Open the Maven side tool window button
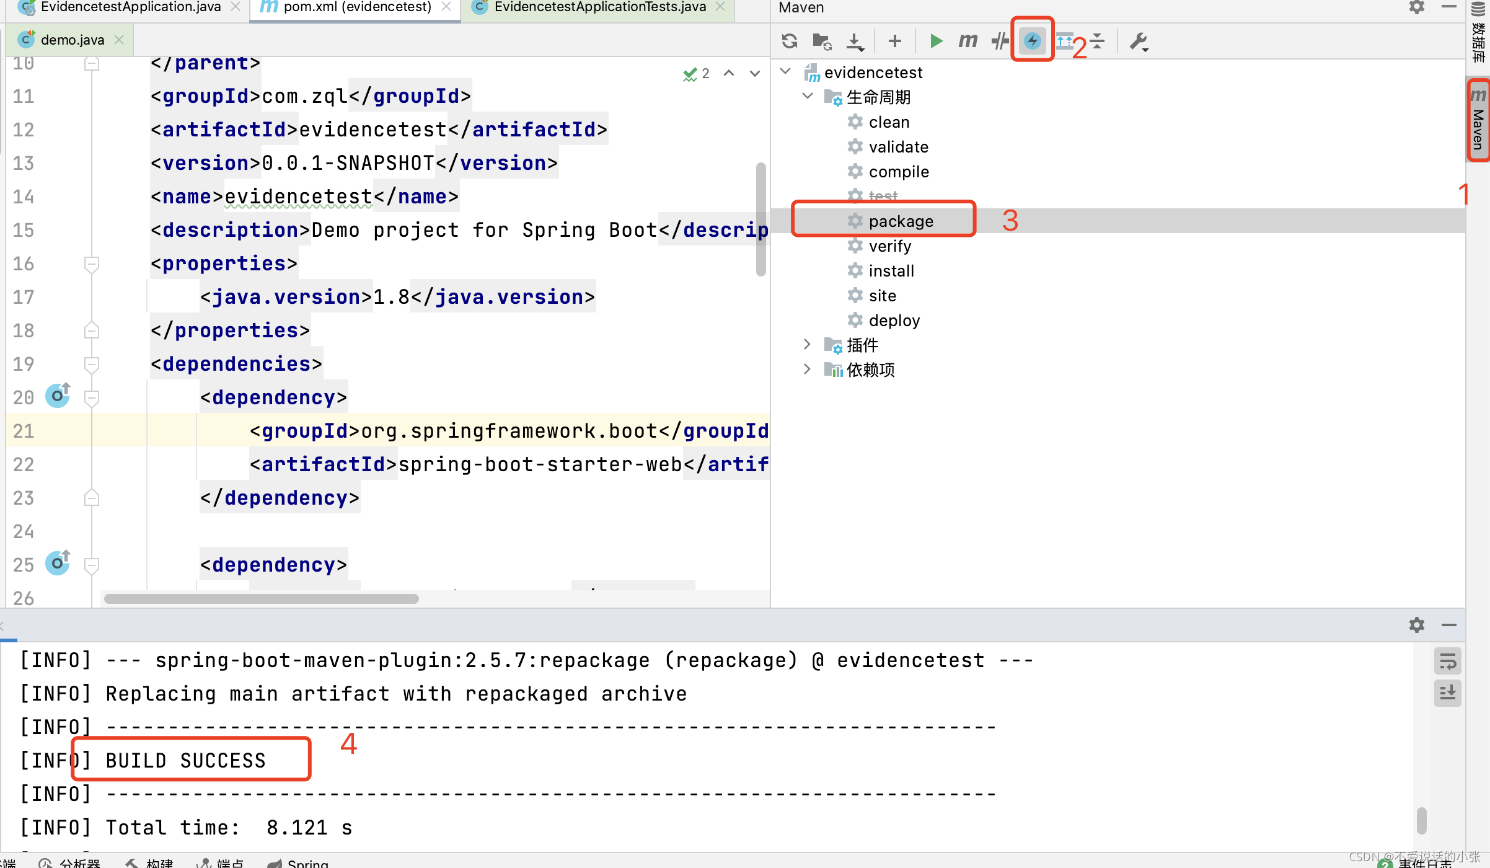 point(1478,121)
